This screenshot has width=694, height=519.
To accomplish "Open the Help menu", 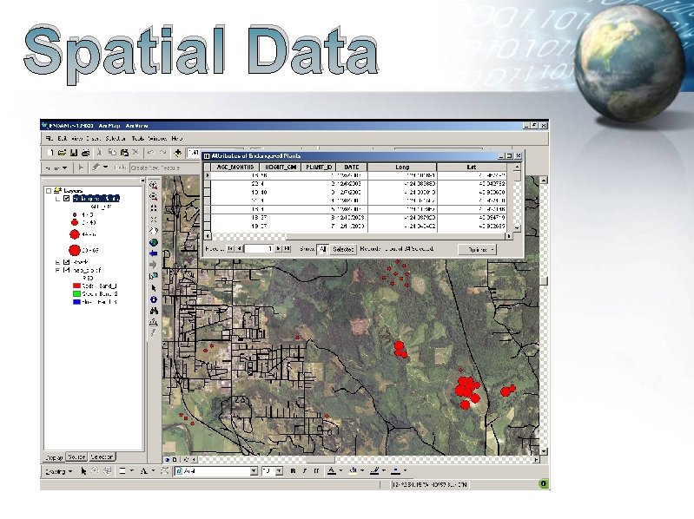I will (x=177, y=138).
